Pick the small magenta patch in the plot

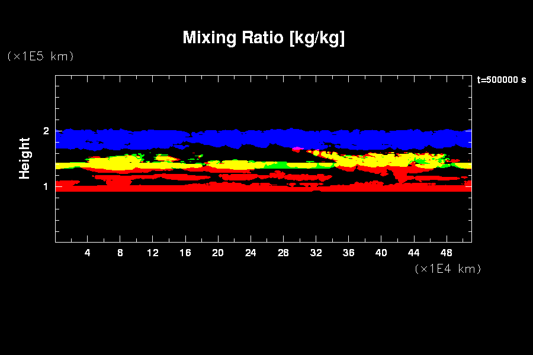(x=297, y=149)
